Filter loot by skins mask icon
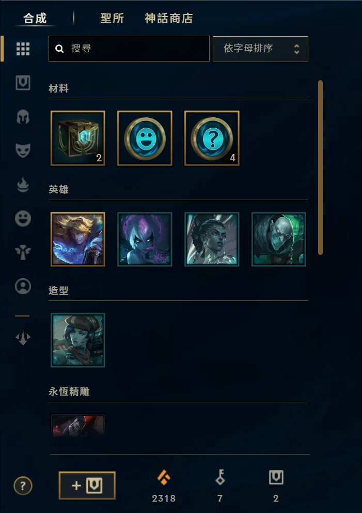The width and height of the screenshot is (362, 513). point(23,150)
